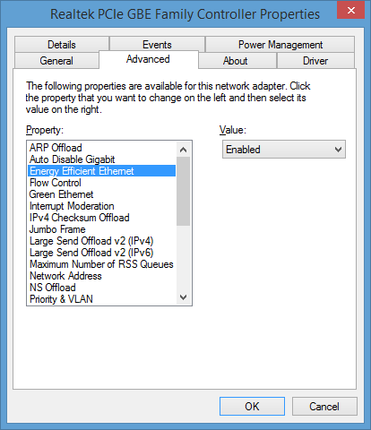
Task: Open the Value dropdown showing Enabled
Action: (284, 150)
